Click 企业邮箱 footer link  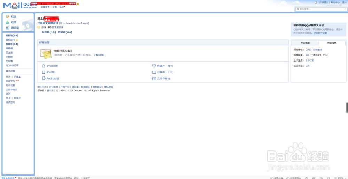tap(53, 87)
